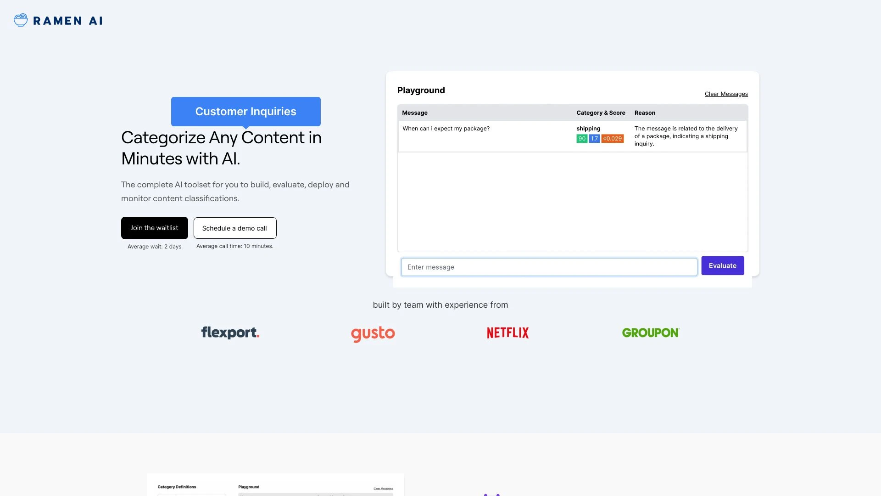Image resolution: width=881 pixels, height=496 pixels.
Task: Click the Groupon logo
Action: (x=650, y=333)
